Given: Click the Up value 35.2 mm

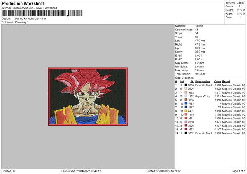Looking at the screenshot, I should 200,48.
